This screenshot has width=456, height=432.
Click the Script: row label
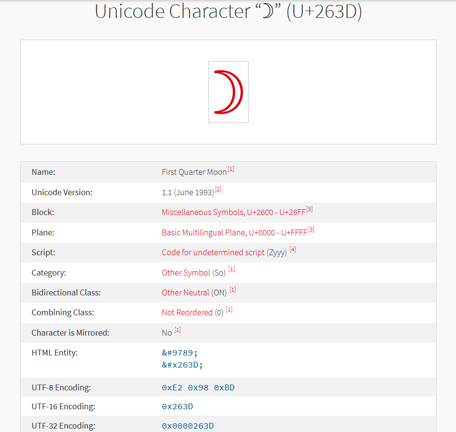click(43, 252)
